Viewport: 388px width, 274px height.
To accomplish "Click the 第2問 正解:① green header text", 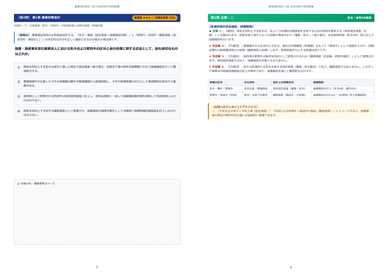I will (222, 17).
